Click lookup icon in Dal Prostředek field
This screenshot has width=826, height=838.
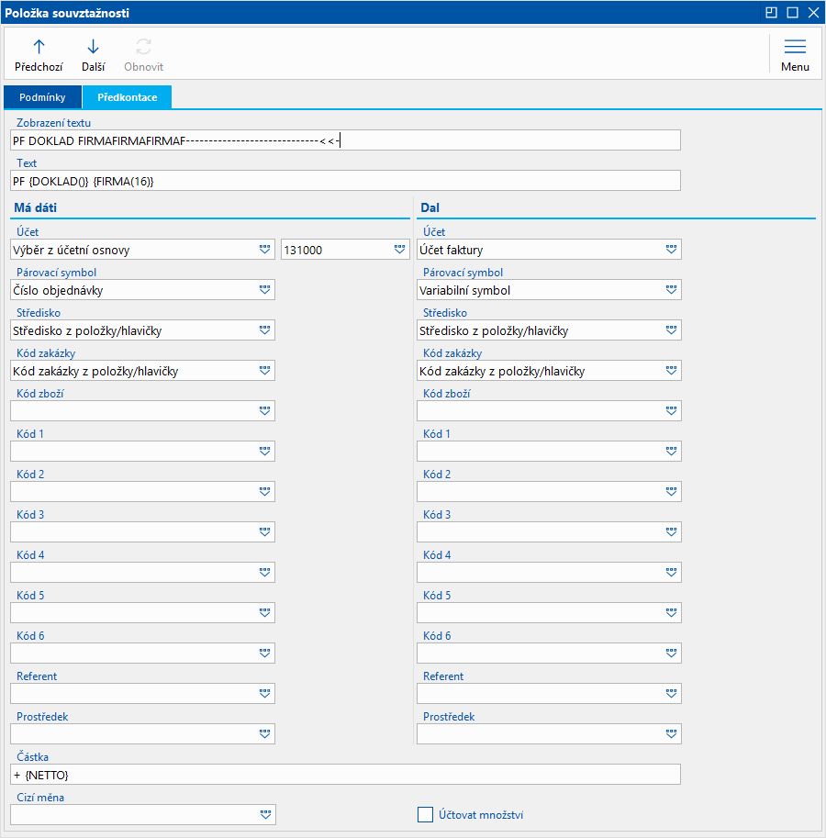pos(671,734)
